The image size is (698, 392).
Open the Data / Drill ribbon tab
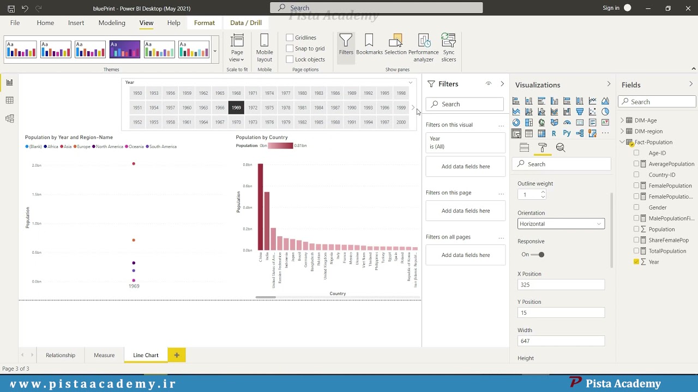coord(246,23)
